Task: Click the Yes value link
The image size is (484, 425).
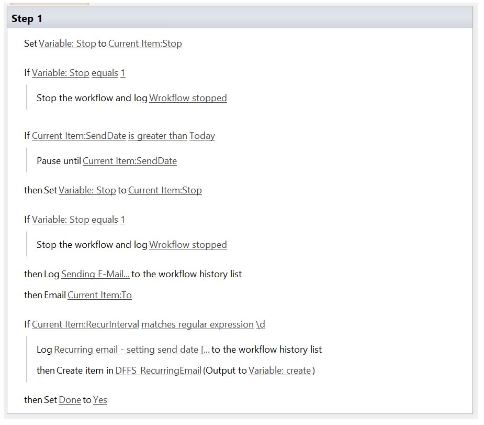Action: tap(100, 400)
